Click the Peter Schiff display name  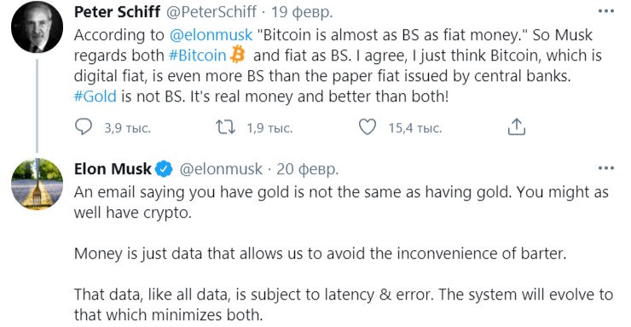[x=117, y=12]
